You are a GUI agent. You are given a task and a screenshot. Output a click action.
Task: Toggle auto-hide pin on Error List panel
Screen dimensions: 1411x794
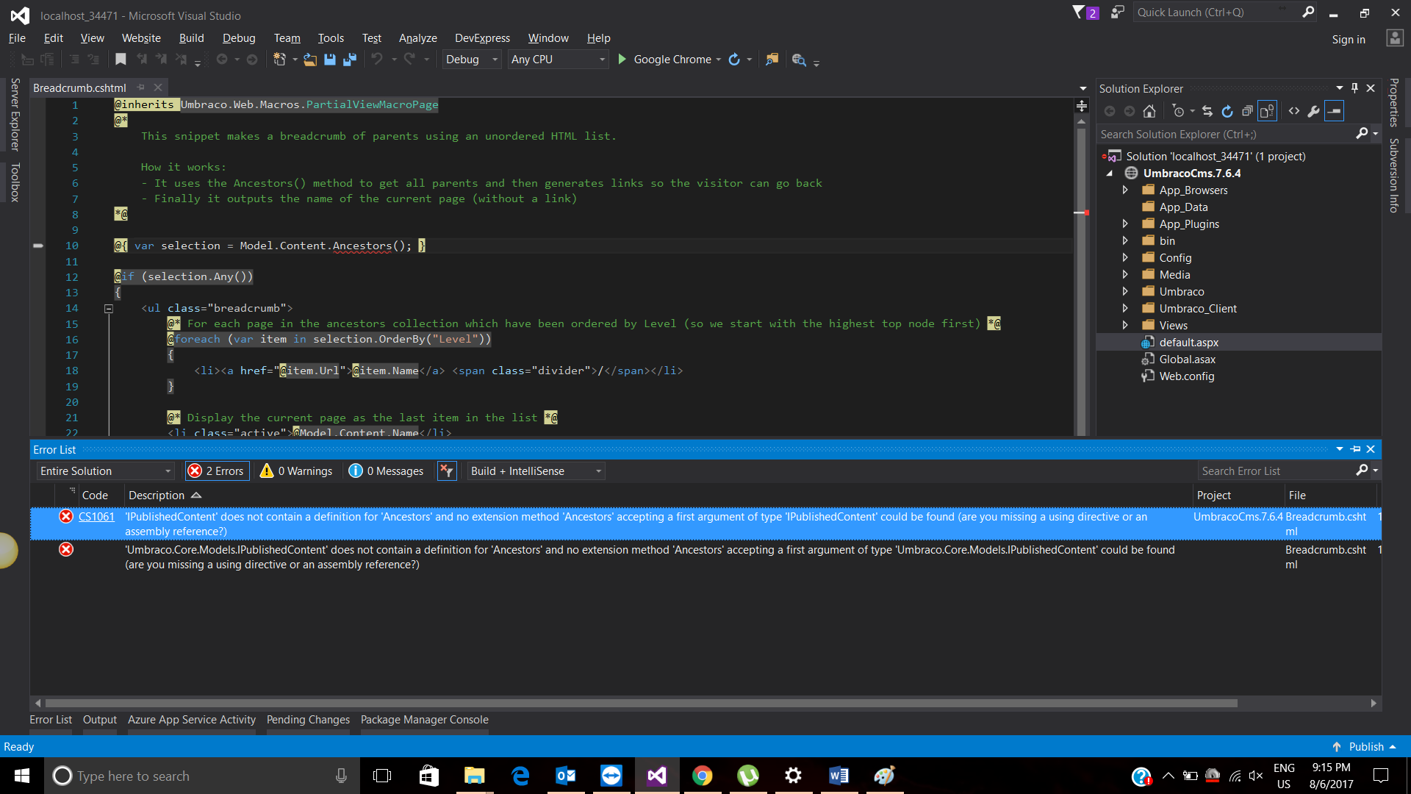coord(1356,449)
